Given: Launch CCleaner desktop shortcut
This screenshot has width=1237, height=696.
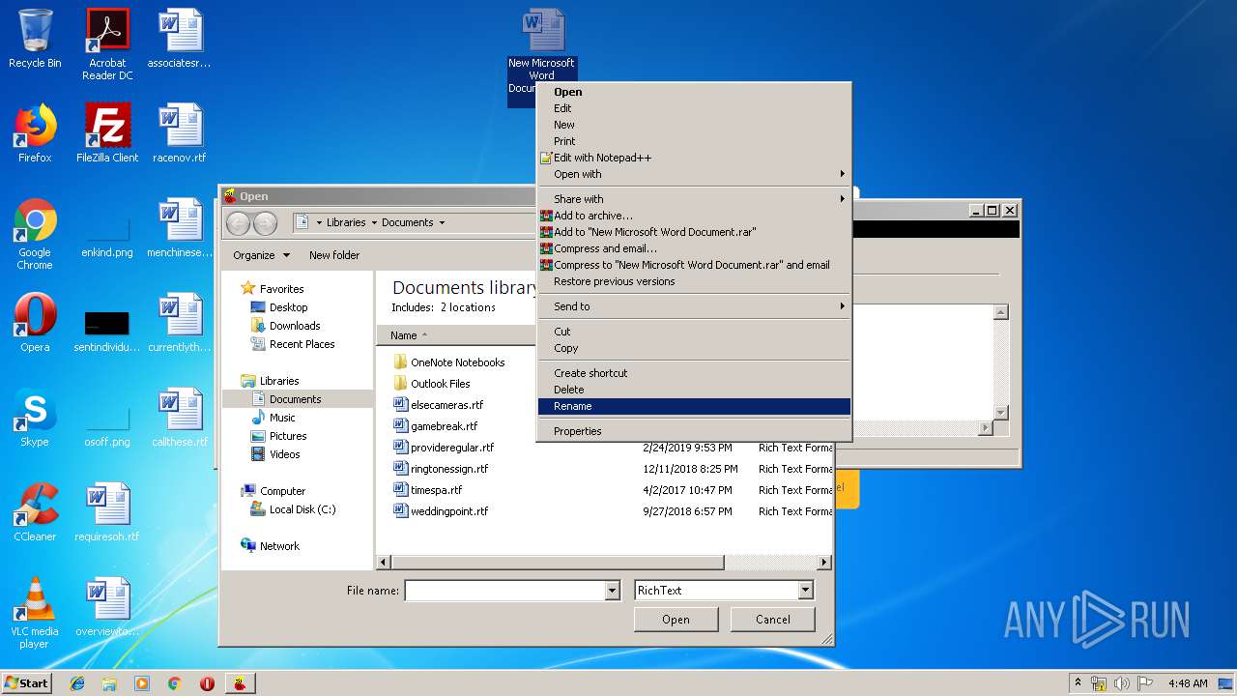Looking at the screenshot, I should 35,511.
